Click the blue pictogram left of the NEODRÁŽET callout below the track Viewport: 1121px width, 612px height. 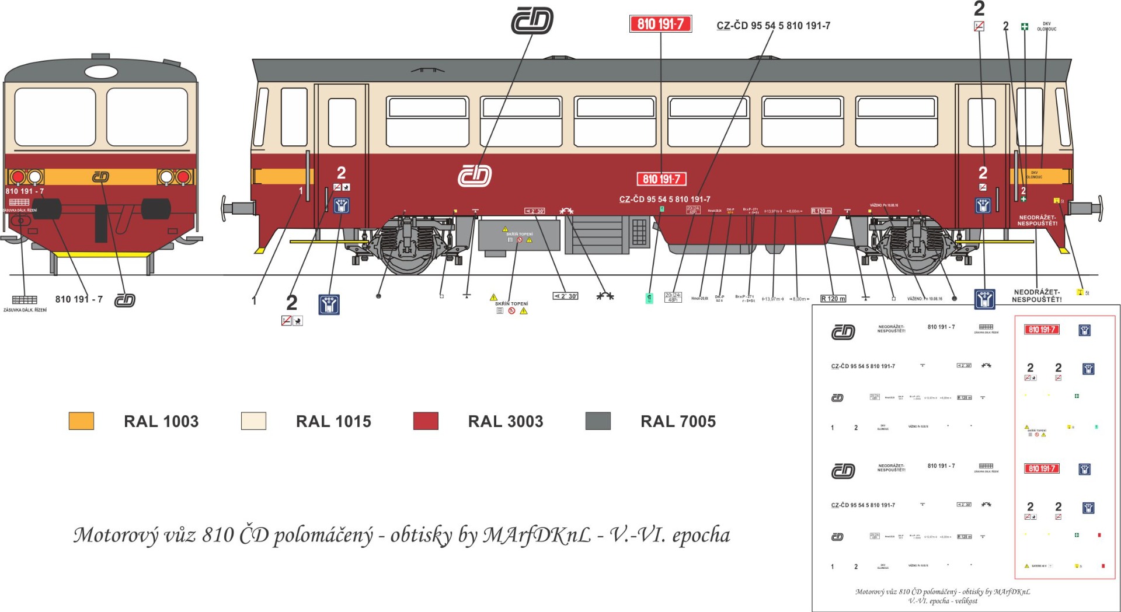[984, 299]
